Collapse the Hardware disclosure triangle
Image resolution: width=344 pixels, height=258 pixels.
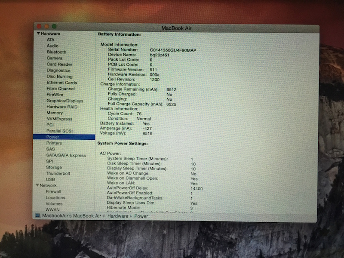coord(38,34)
